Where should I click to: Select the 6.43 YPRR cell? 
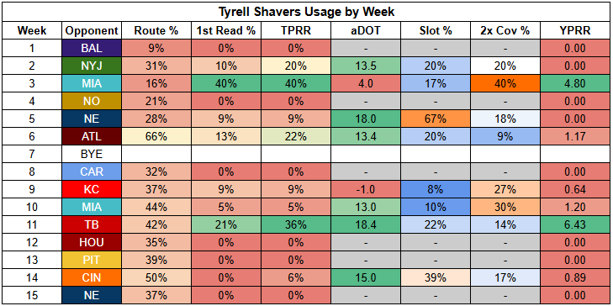click(x=575, y=224)
